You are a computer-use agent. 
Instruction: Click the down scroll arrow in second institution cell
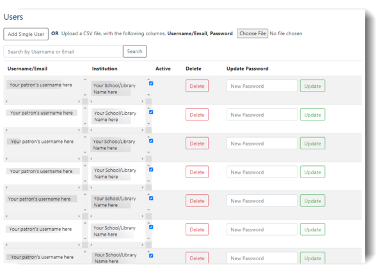point(148,124)
